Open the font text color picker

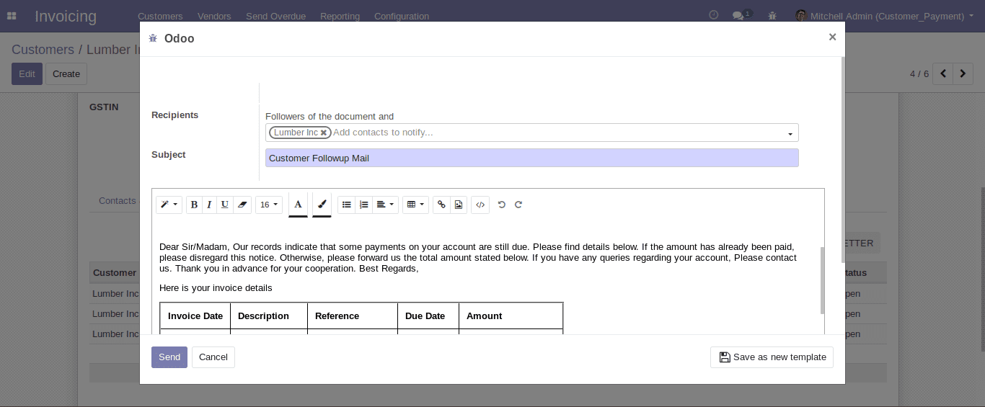pyautogui.click(x=298, y=205)
